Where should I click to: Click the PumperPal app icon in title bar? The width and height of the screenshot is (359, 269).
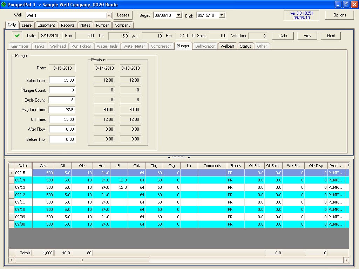(4, 4)
